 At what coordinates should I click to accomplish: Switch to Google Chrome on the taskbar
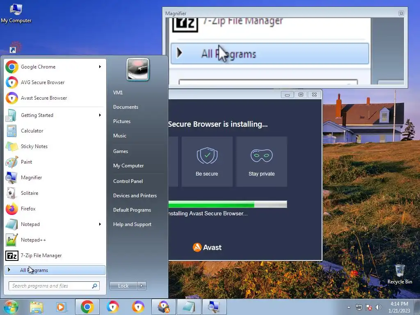point(87,307)
